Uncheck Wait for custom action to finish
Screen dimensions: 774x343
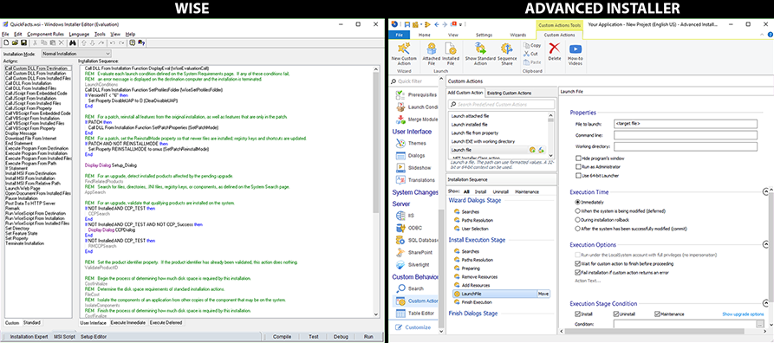(578, 263)
